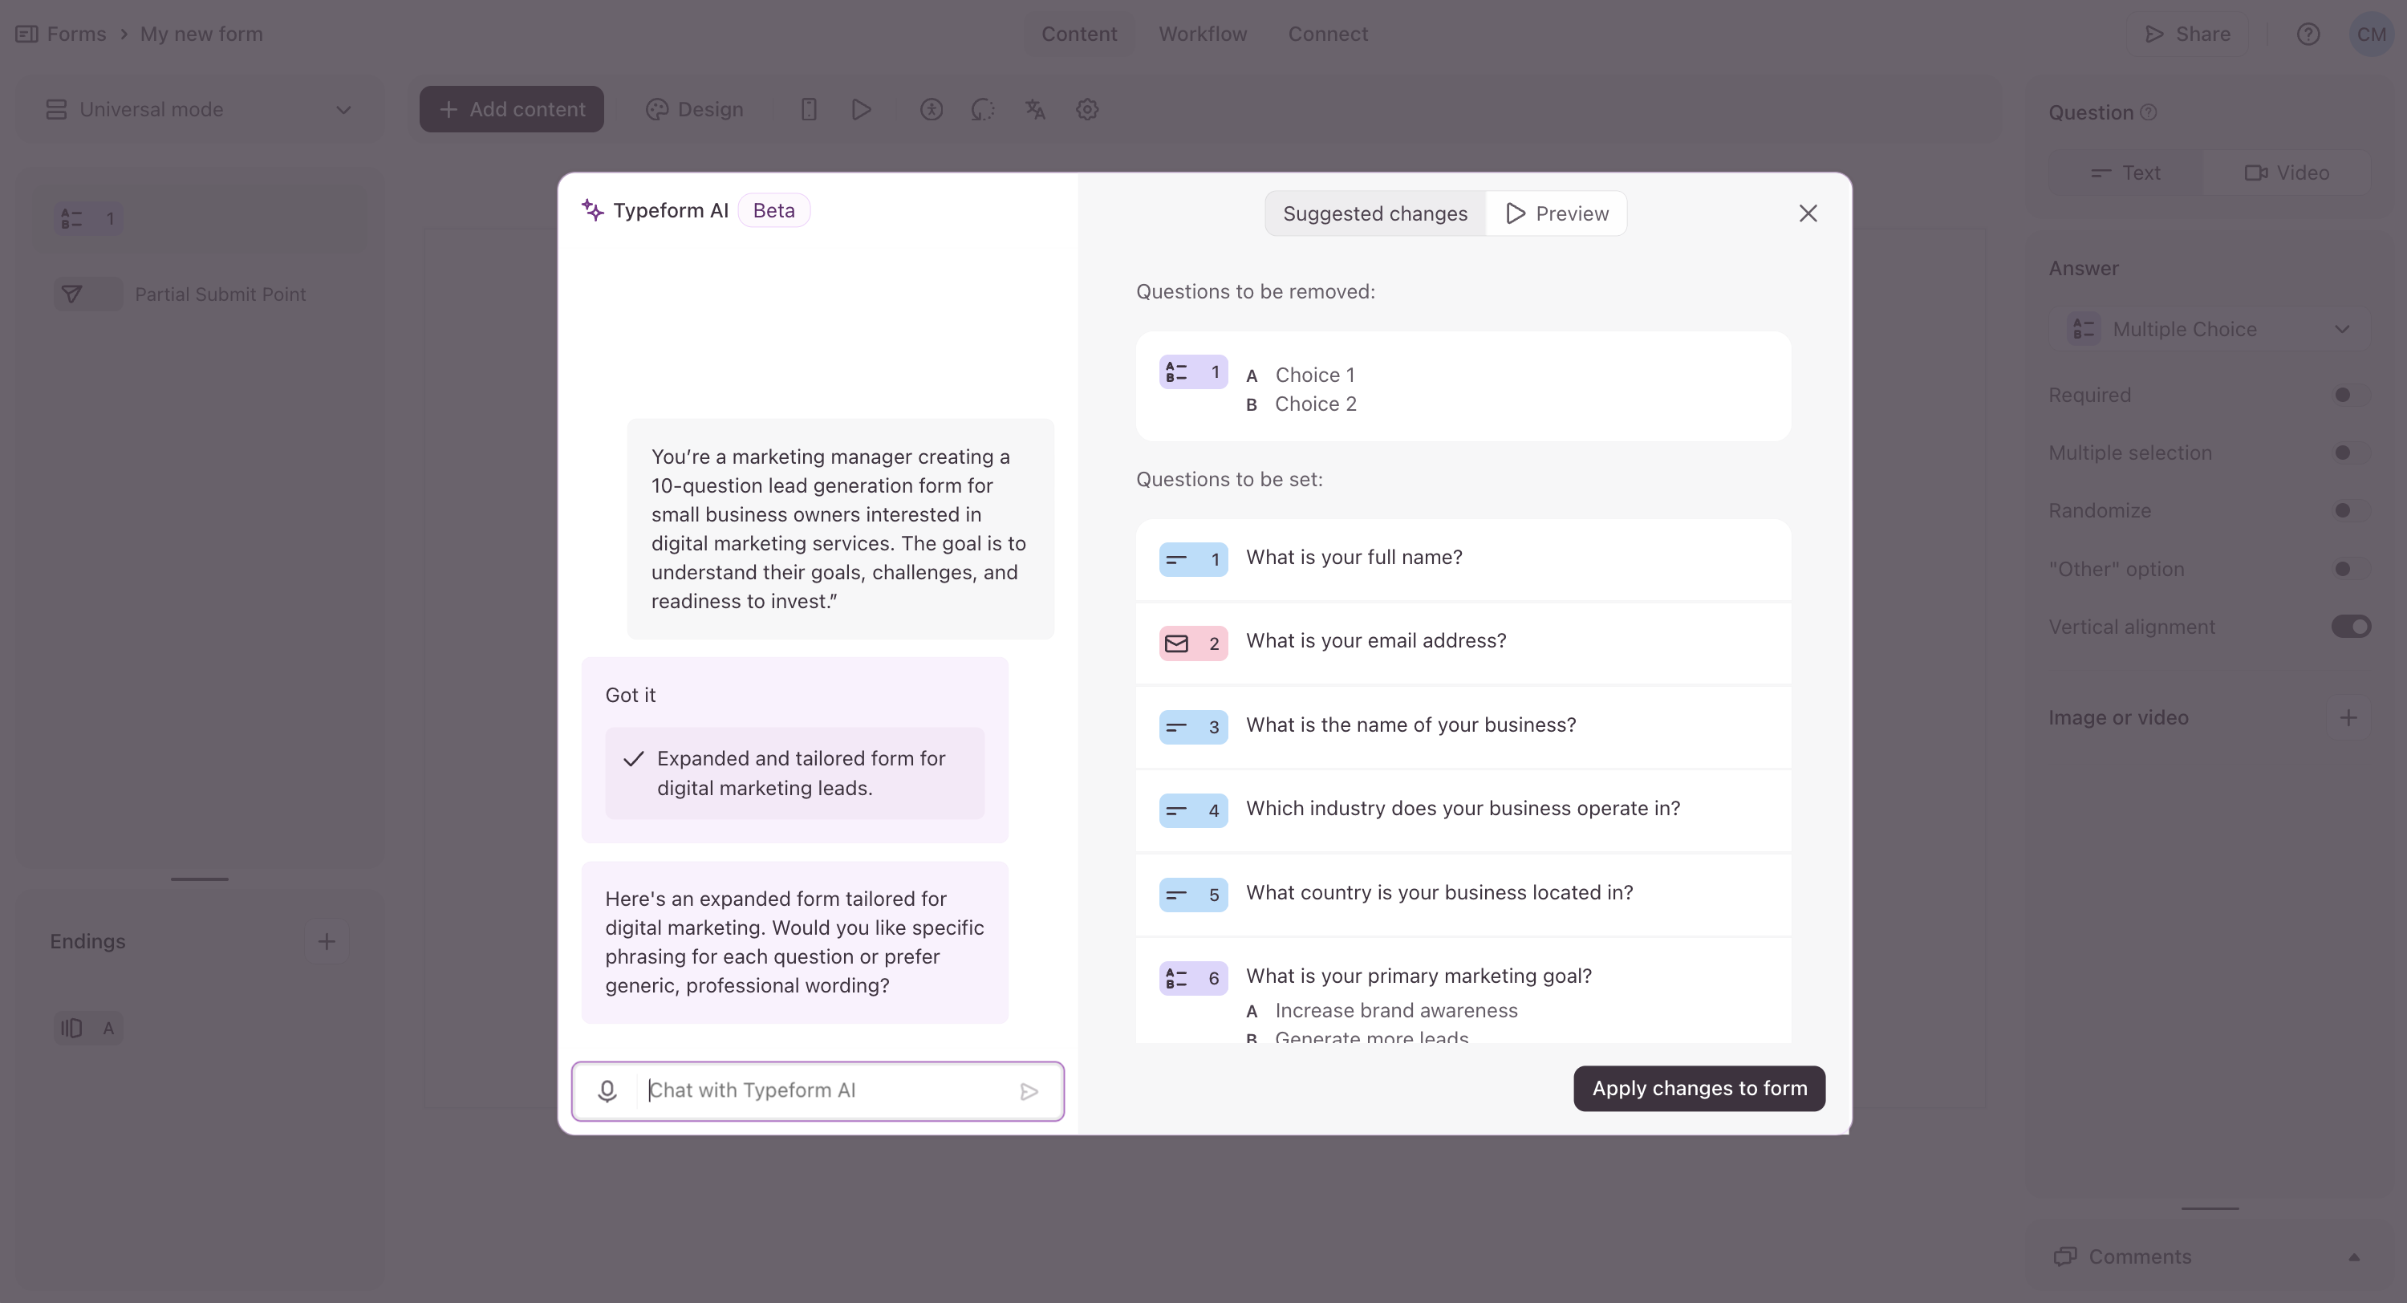Click the accessibility icon in toolbar
Image resolution: width=2407 pixels, height=1303 pixels.
coord(931,109)
